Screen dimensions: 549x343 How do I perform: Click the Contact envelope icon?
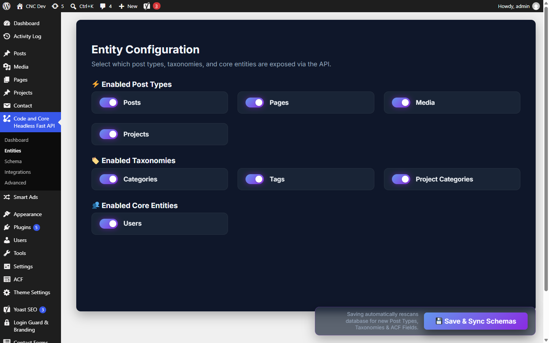point(7,106)
